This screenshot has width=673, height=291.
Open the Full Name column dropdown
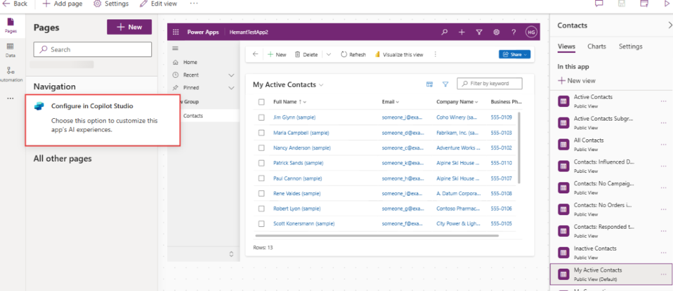coord(304,102)
